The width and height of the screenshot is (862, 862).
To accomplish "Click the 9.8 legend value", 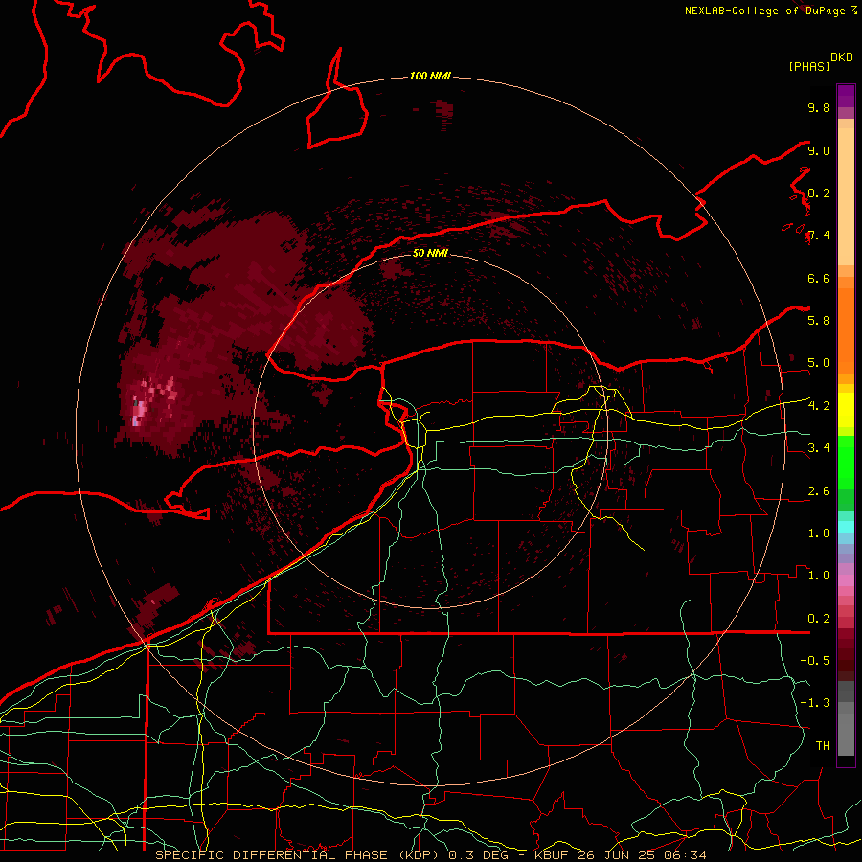I will point(819,107).
